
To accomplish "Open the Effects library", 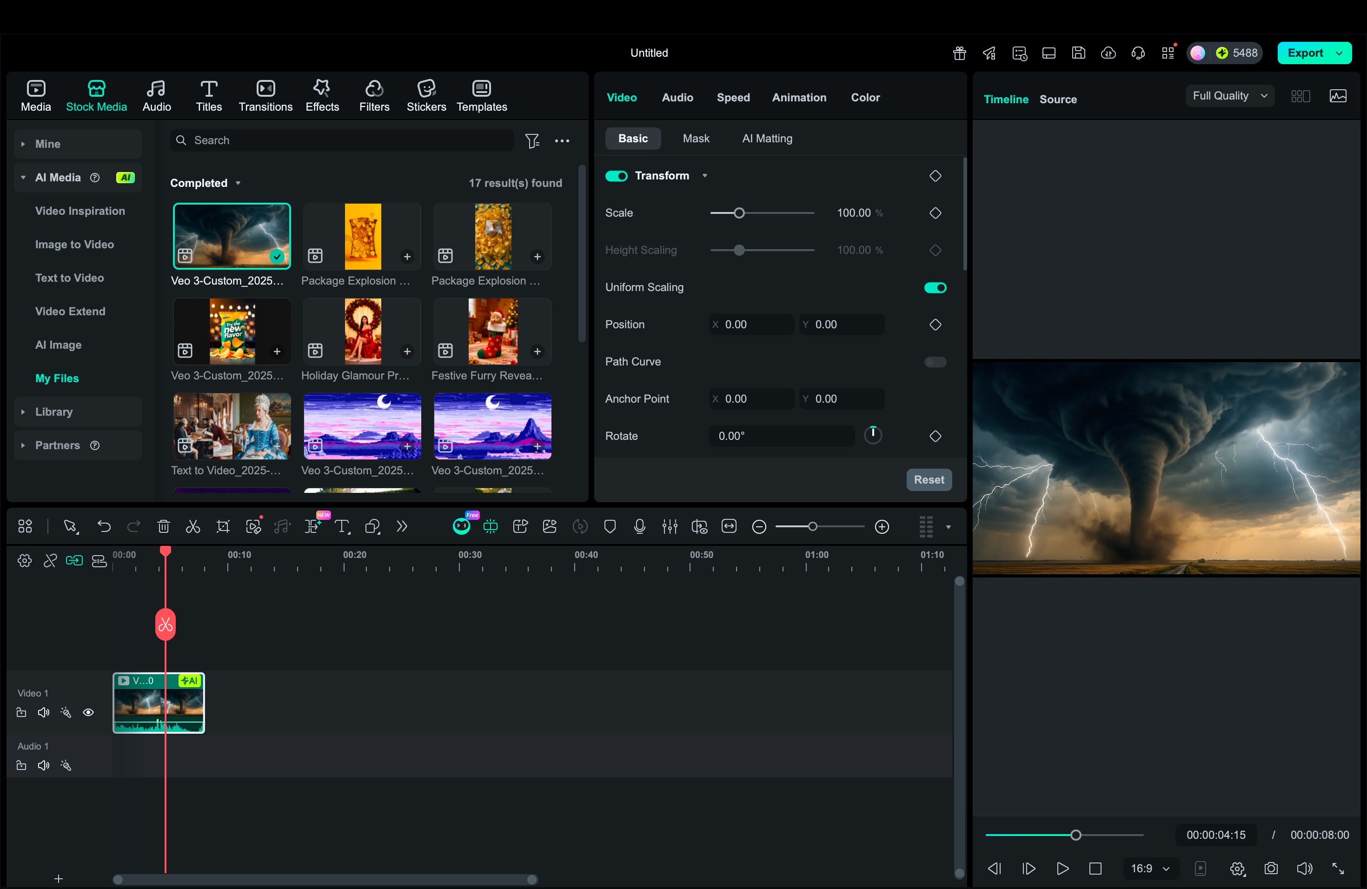I will 322,96.
